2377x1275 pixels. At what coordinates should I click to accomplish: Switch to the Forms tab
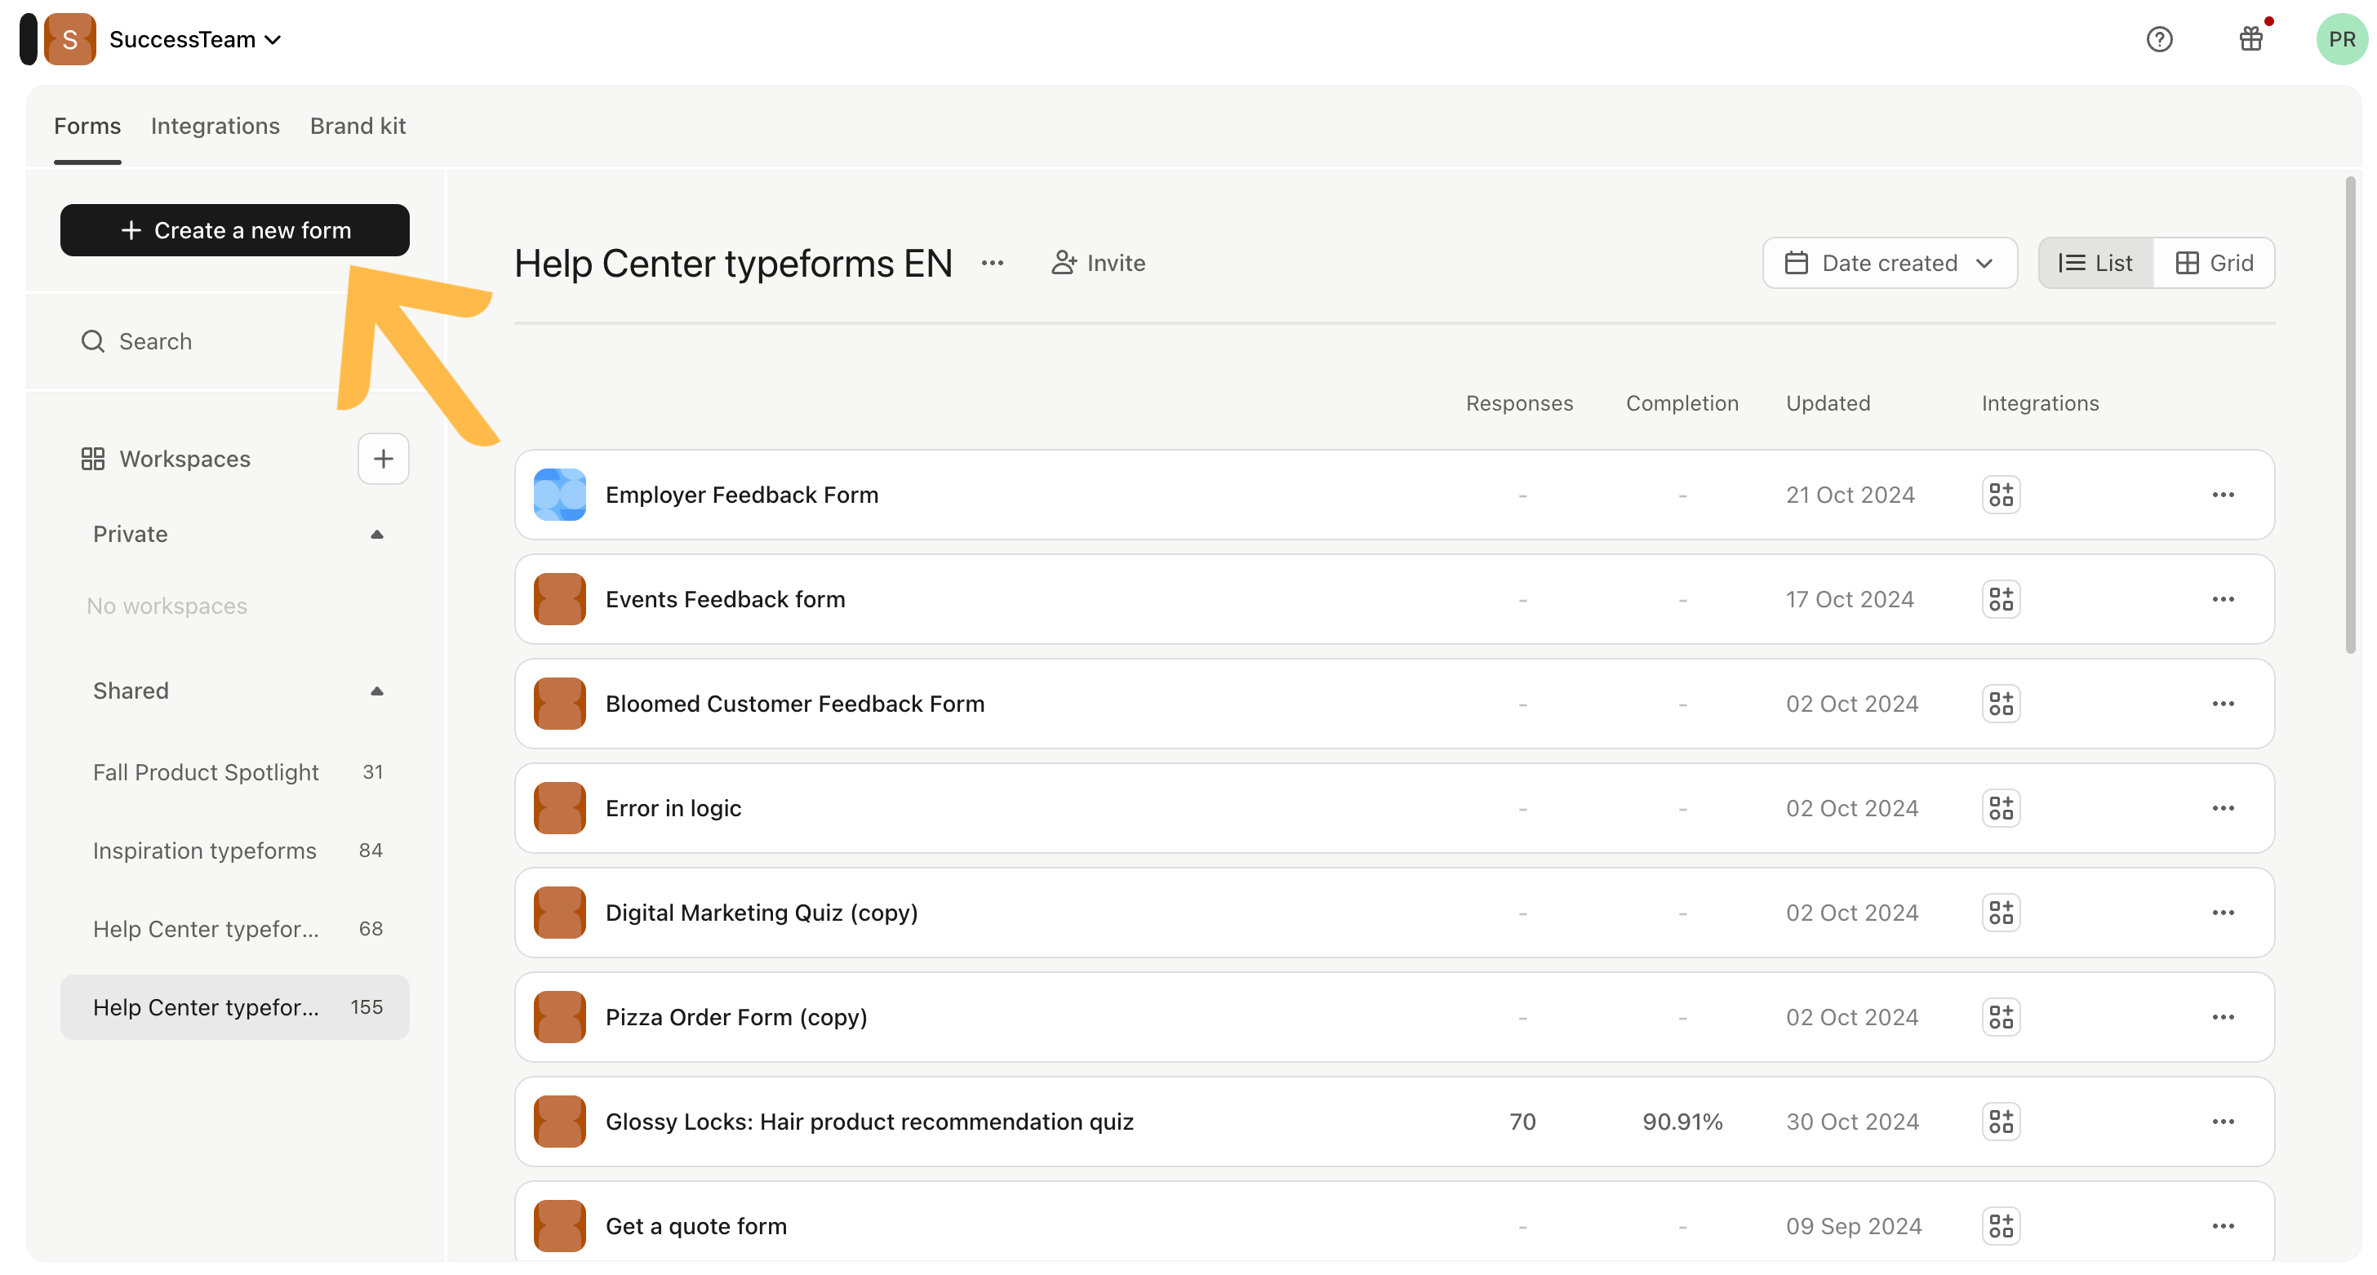(87, 126)
